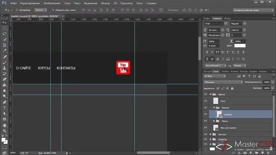Select the Brush tool
This screenshot has height=155, width=276.
click(x=5, y=62)
